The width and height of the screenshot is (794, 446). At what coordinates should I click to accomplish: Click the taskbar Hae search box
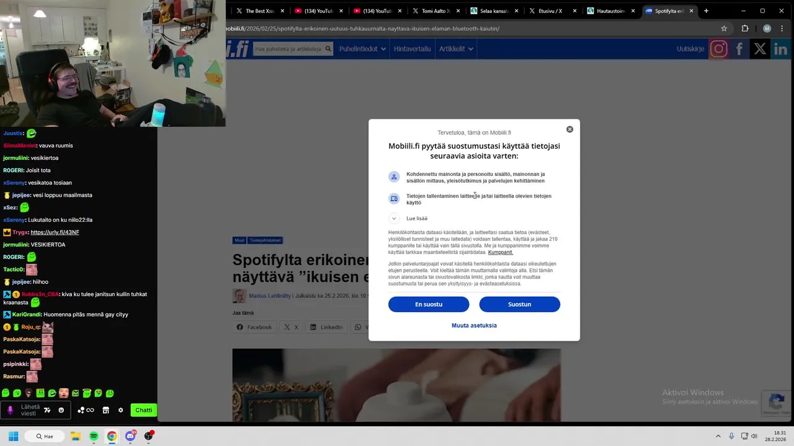point(45,436)
